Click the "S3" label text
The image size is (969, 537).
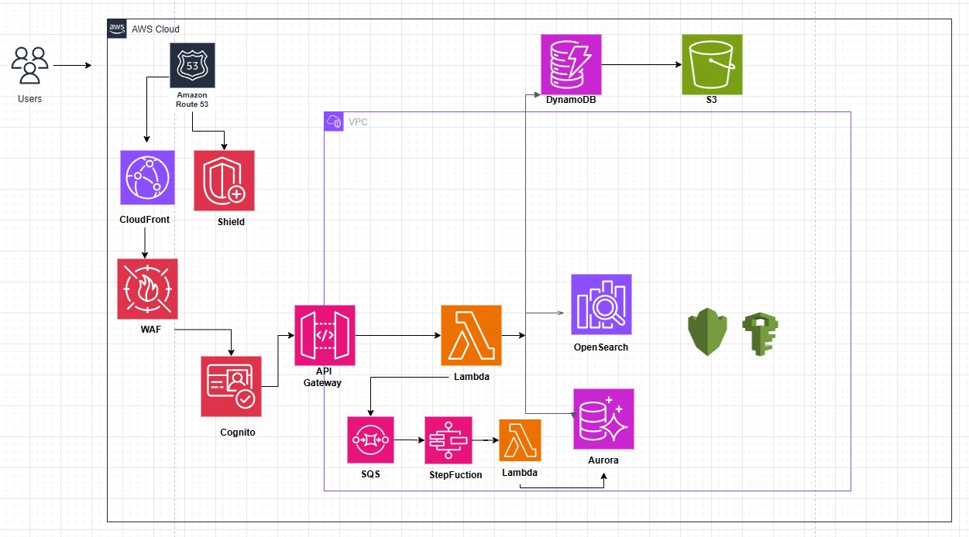click(712, 101)
